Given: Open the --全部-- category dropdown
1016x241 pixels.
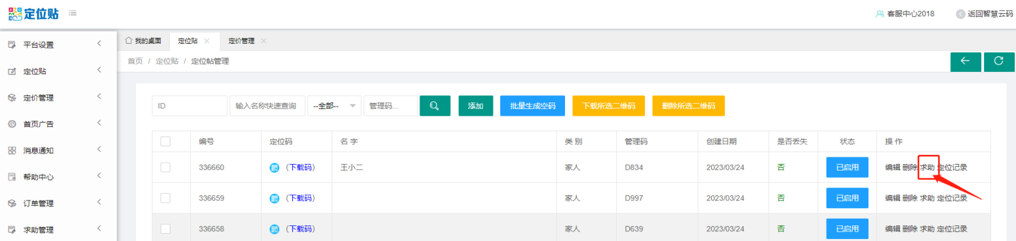Looking at the screenshot, I should pyautogui.click(x=334, y=106).
